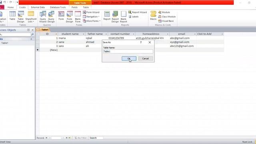Select the cell containing maria
The height and width of the screenshot is (144, 256).
(x=72, y=38)
